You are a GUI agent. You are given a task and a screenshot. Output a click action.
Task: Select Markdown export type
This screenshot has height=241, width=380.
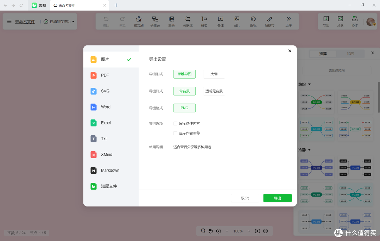tap(111, 171)
